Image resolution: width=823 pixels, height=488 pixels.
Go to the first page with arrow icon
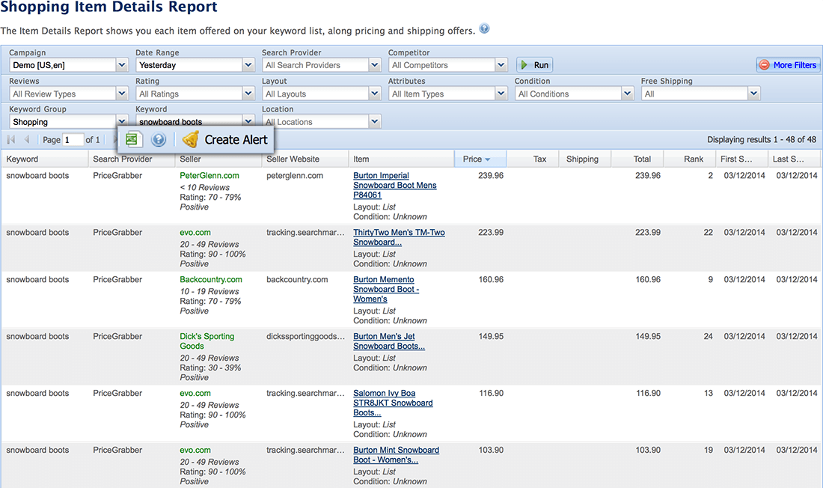(x=11, y=140)
